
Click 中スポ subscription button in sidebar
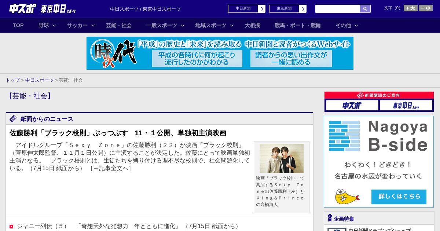352,106
